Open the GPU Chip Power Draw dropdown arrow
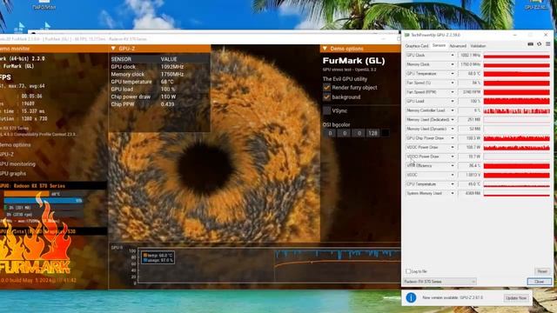 453,138
